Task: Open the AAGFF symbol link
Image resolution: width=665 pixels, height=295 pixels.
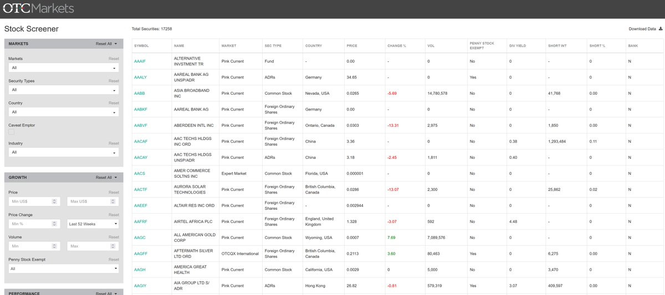Action: point(141,254)
